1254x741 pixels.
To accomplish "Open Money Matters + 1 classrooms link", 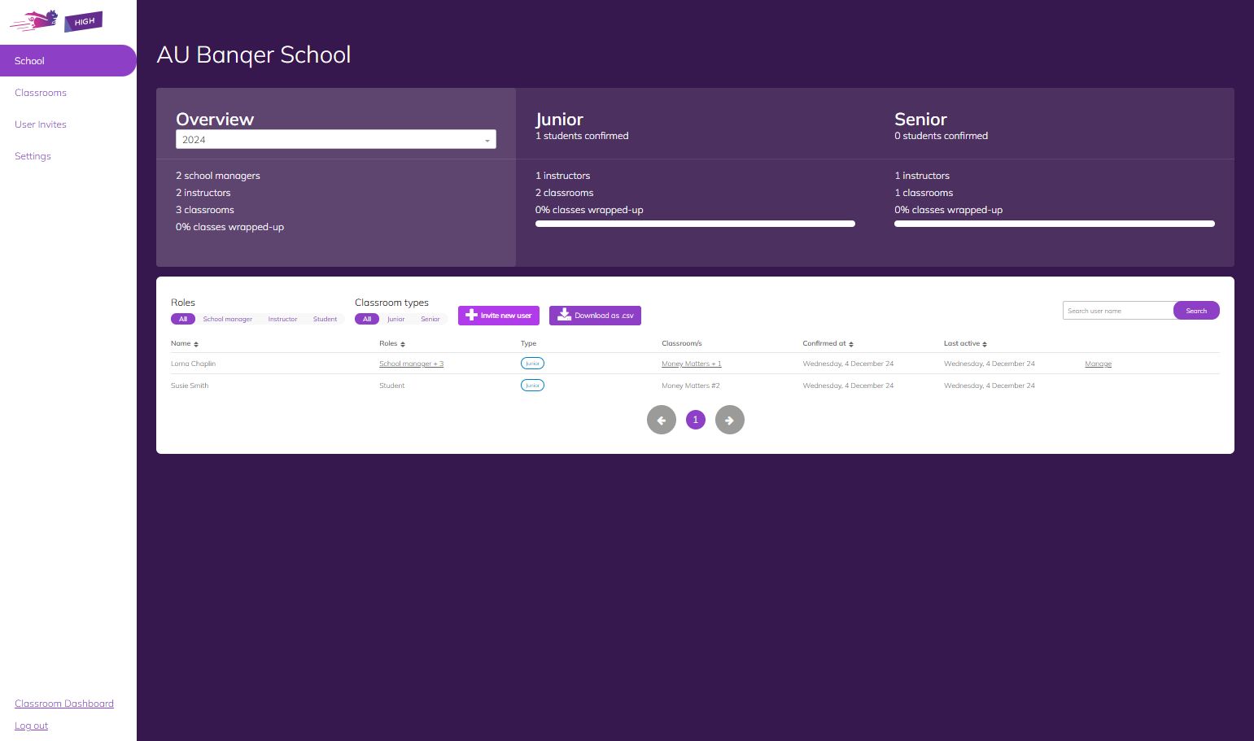I will coord(692,364).
